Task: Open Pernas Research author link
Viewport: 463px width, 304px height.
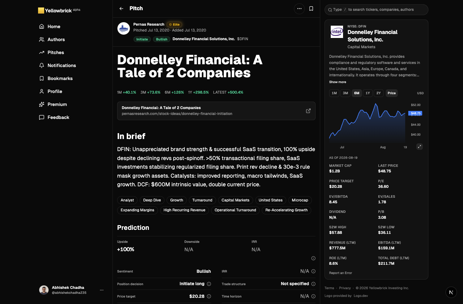Action: coord(149,24)
